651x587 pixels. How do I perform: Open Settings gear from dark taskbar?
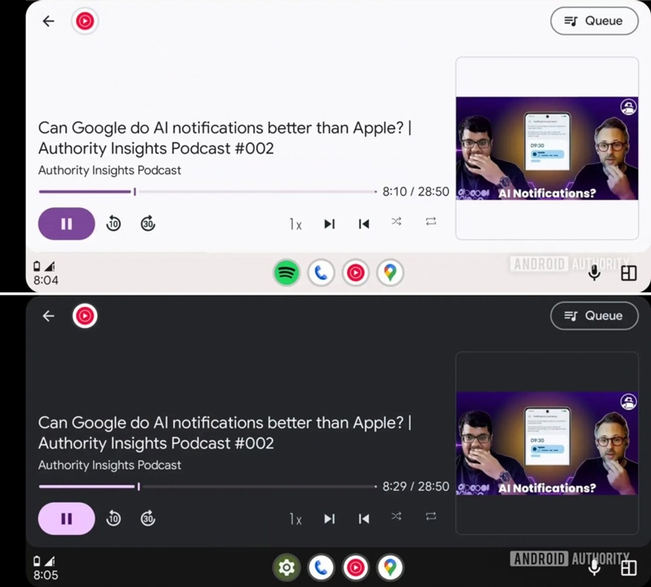[x=286, y=567]
